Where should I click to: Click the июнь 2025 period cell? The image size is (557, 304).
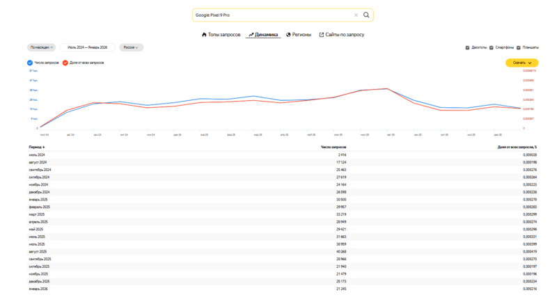[x=37, y=237]
